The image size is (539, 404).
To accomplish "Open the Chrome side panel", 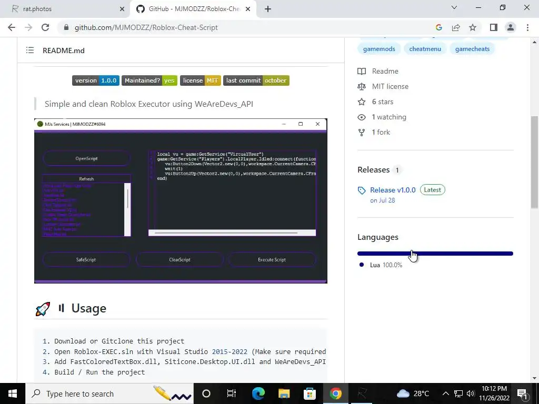I will click(494, 27).
